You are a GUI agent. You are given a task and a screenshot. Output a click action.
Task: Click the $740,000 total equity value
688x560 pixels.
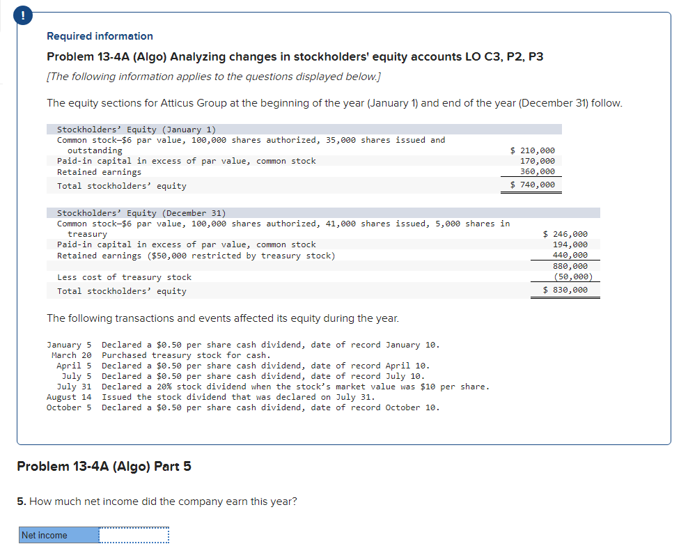point(531,186)
